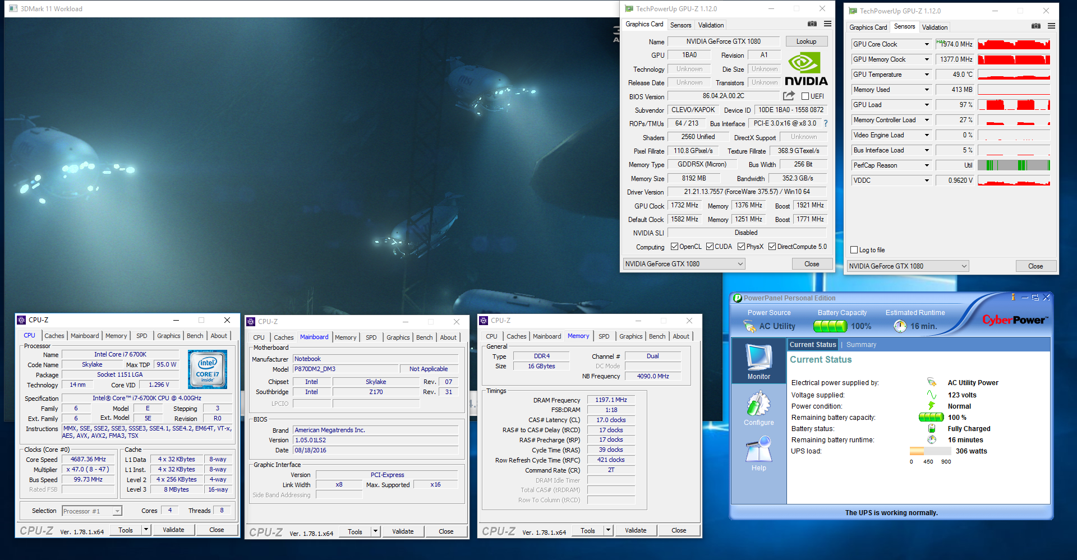The width and height of the screenshot is (1077, 560).
Task: Click the GPU-Z title icon in Graphics Card window
Action: click(629, 8)
